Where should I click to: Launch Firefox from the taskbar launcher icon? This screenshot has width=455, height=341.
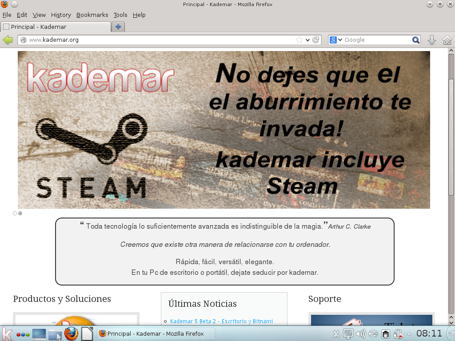click(x=71, y=333)
